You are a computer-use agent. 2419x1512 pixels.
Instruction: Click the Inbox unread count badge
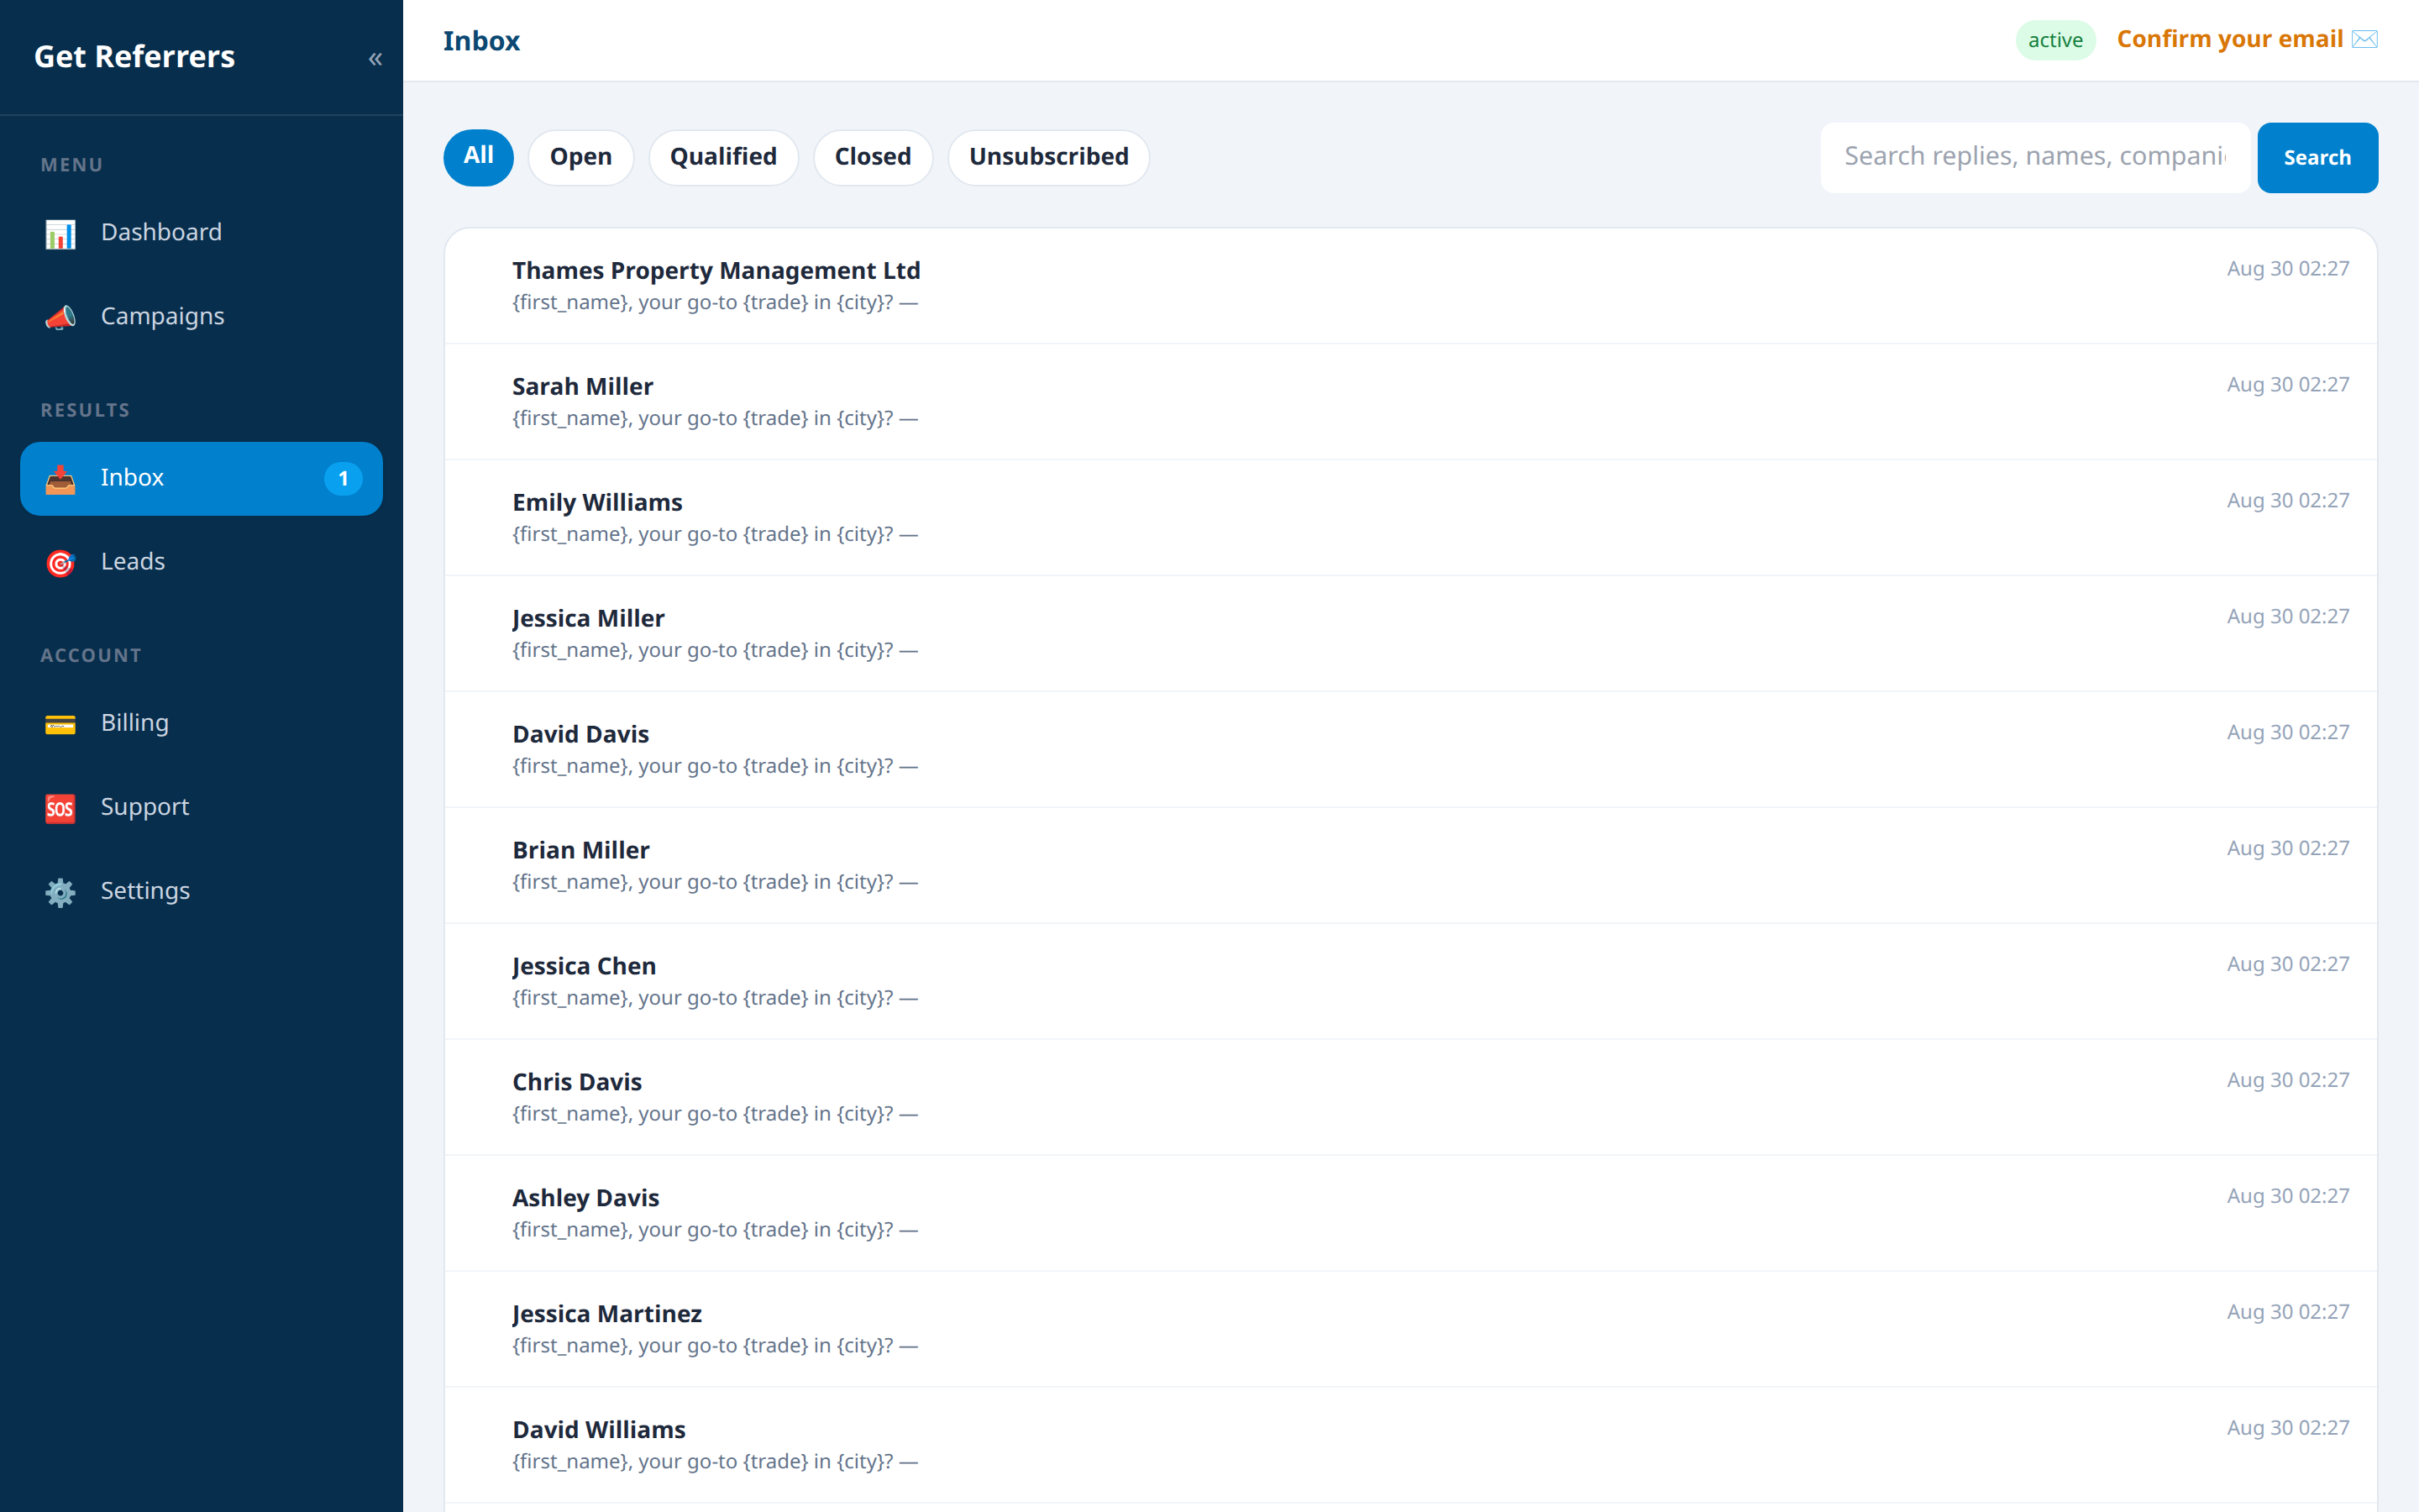(x=343, y=478)
